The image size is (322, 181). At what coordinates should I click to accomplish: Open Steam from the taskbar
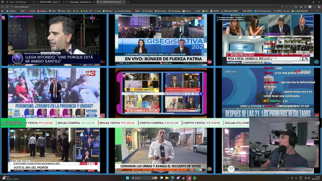(183, 178)
